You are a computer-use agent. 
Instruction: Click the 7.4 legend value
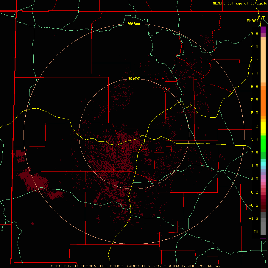[255, 73]
